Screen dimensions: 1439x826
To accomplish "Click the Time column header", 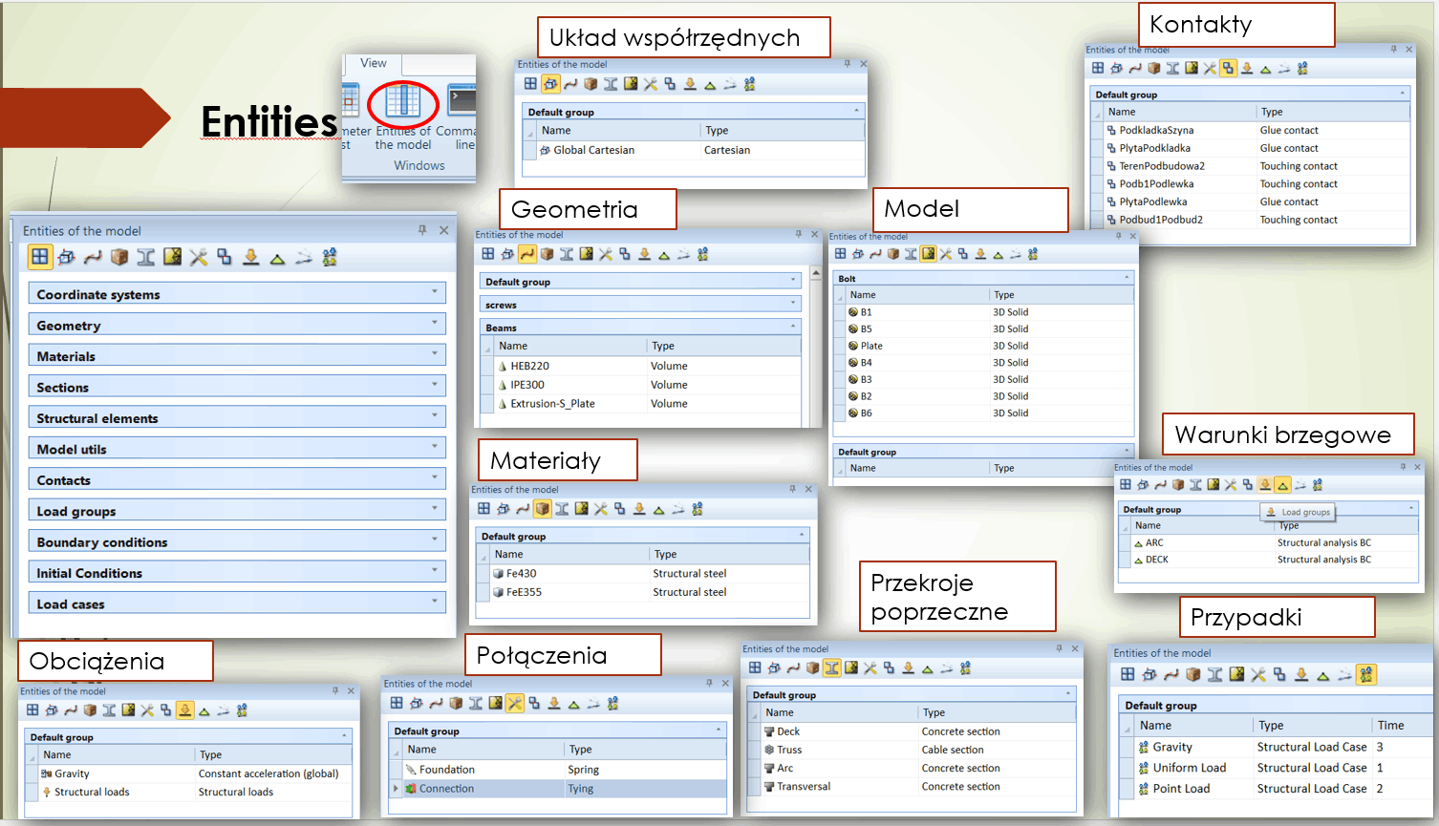I will (1390, 726).
